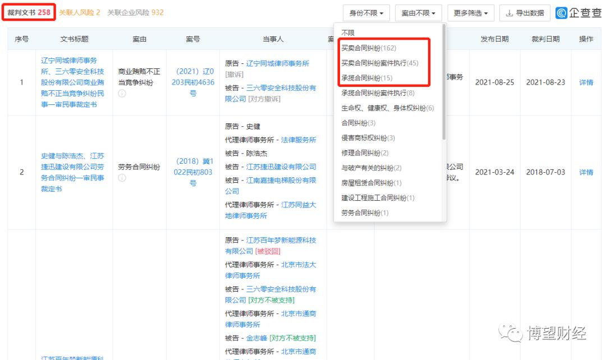
Task: Open case number (2021)辽0203民初4636号
Action: (193, 82)
